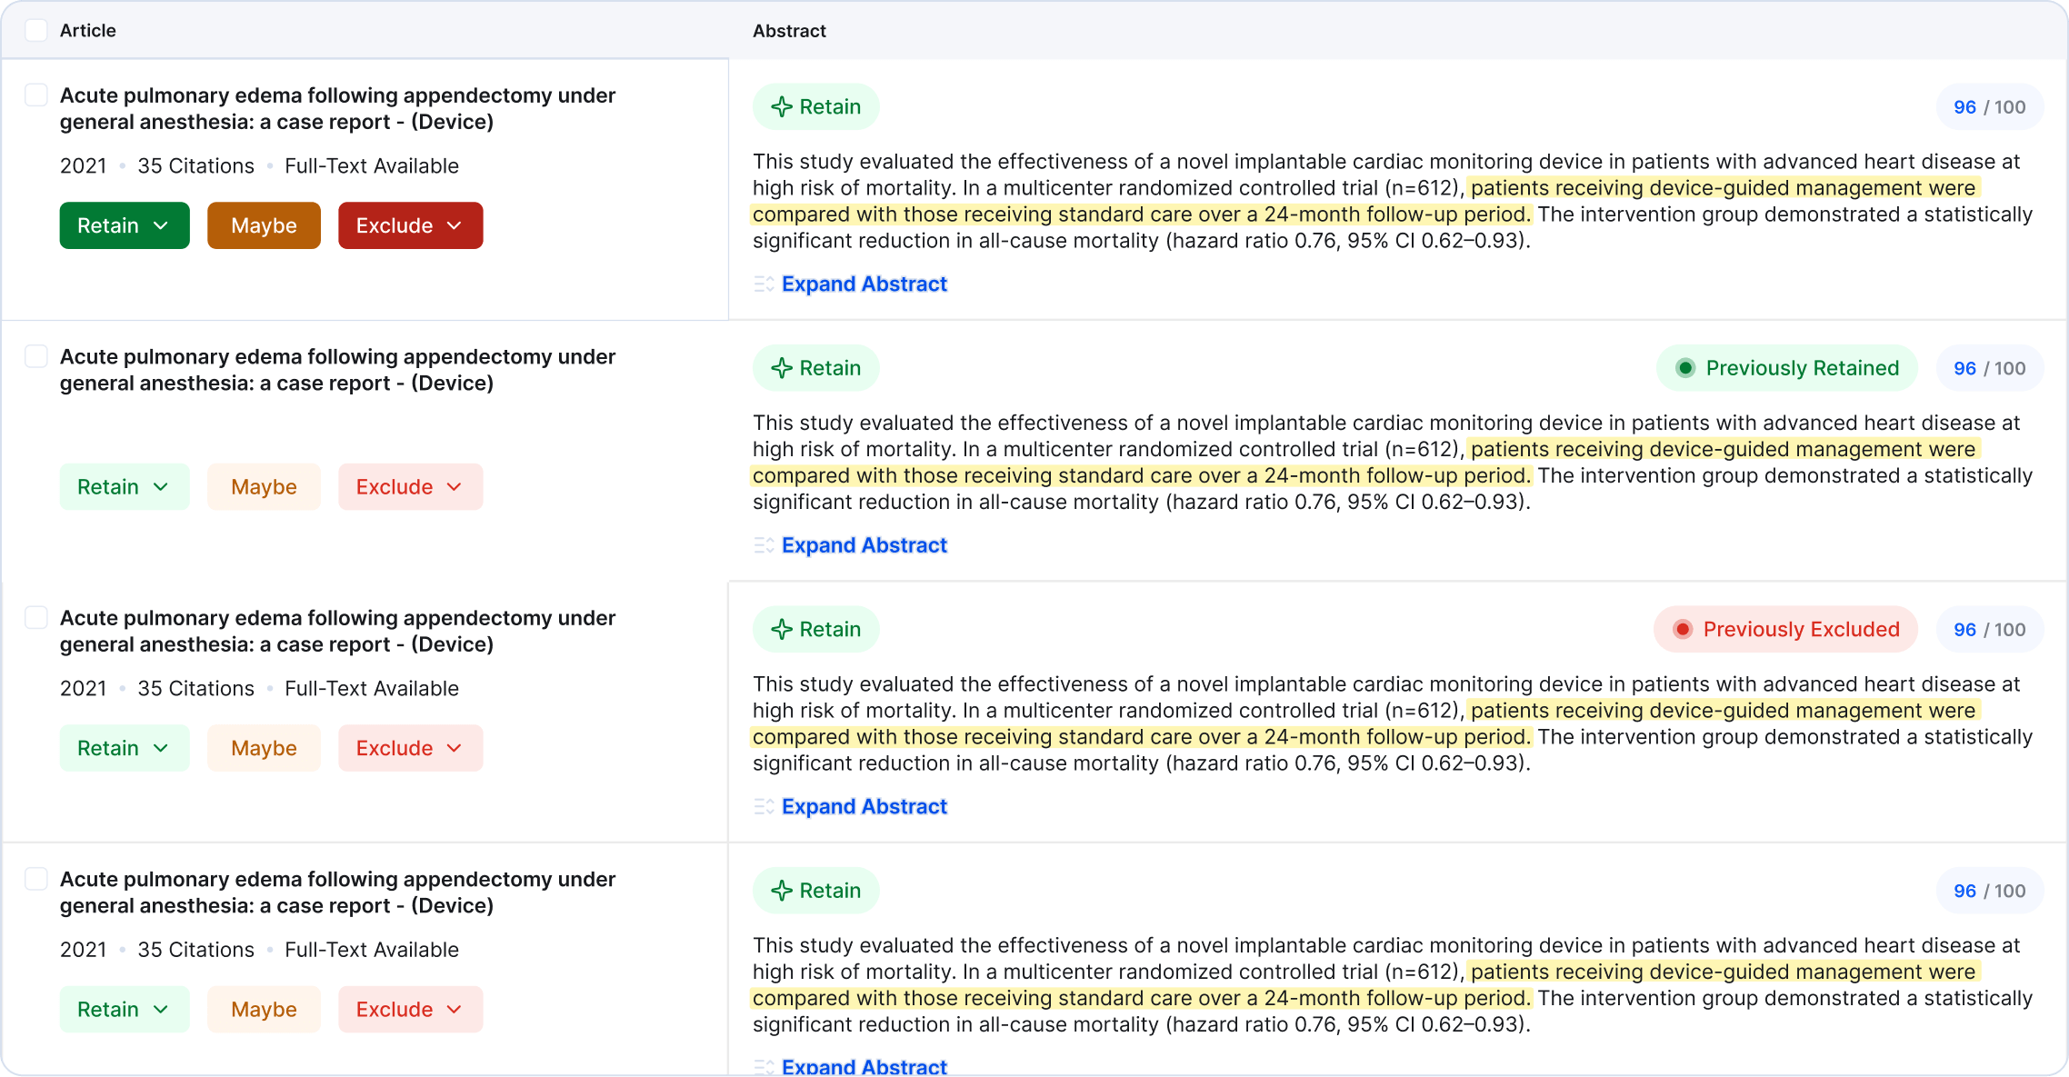Click the sparkle icon on the first row's Retain suggestion

tap(782, 107)
